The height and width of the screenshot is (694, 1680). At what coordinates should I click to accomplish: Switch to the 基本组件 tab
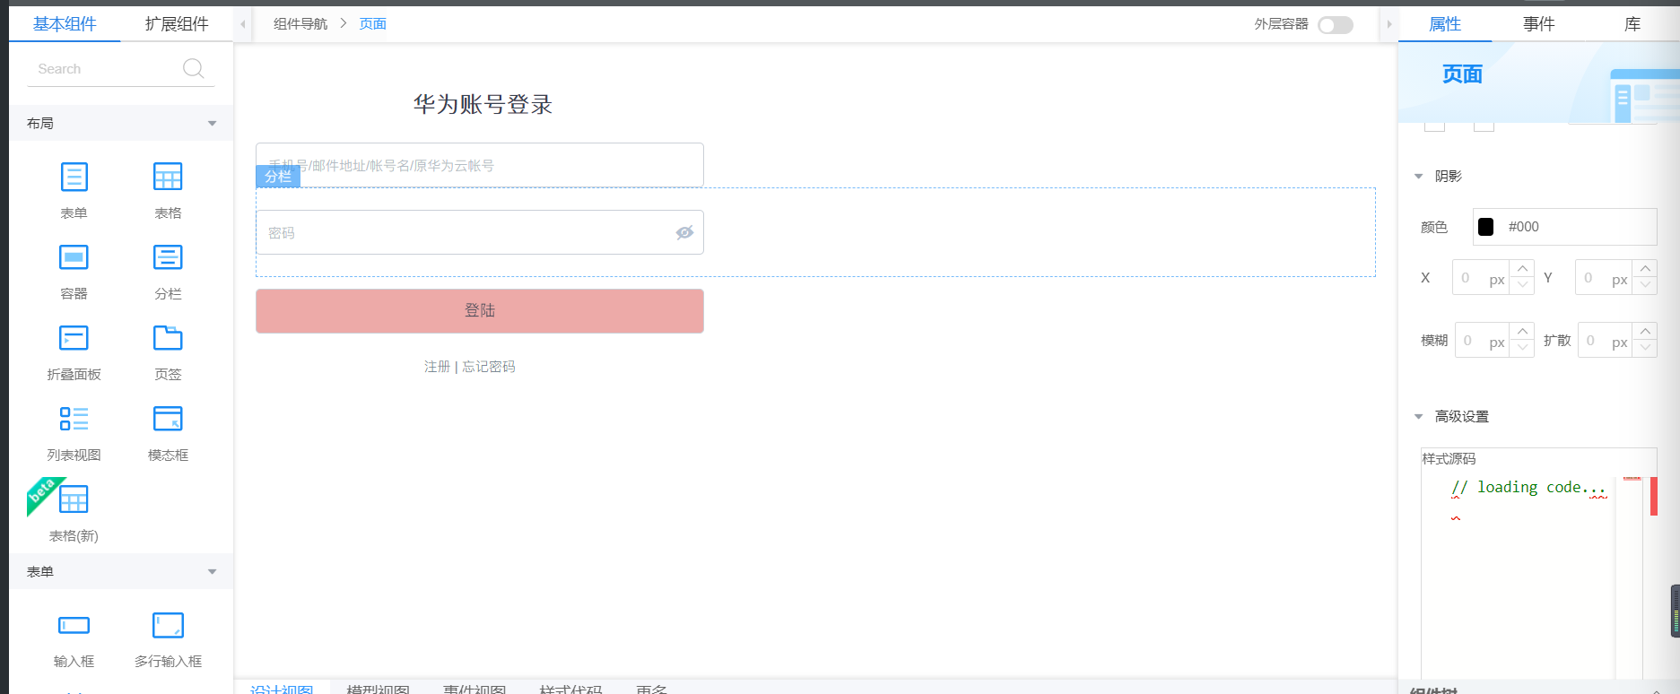click(65, 24)
